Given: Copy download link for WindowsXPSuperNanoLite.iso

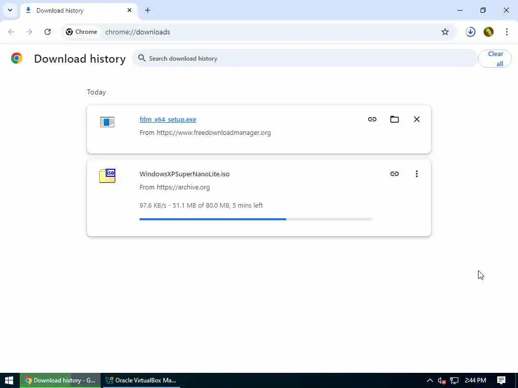Looking at the screenshot, I should pos(395,174).
